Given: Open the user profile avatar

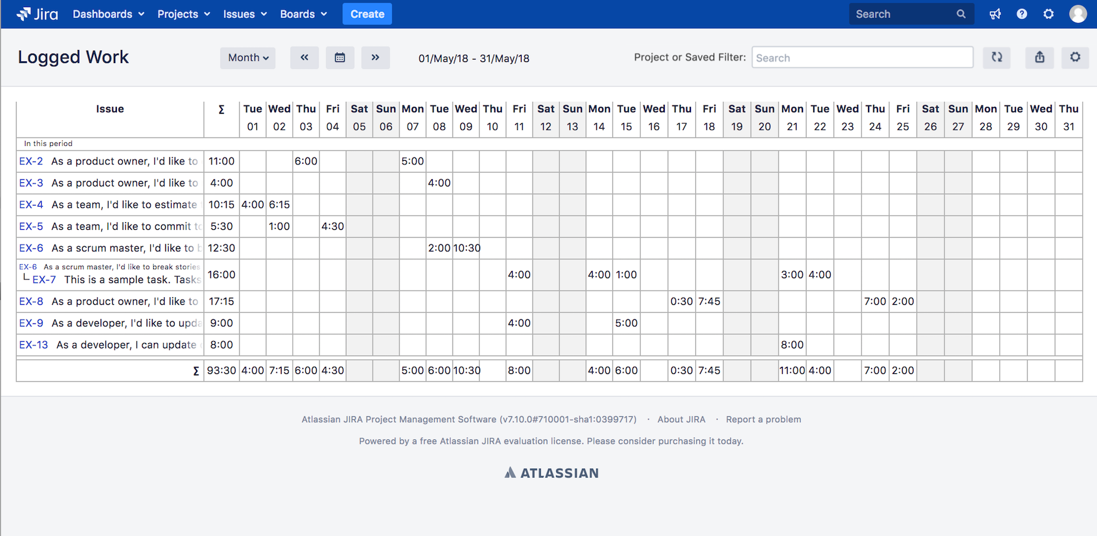Looking at the screenshot, I should click(x=1078, y=14).
